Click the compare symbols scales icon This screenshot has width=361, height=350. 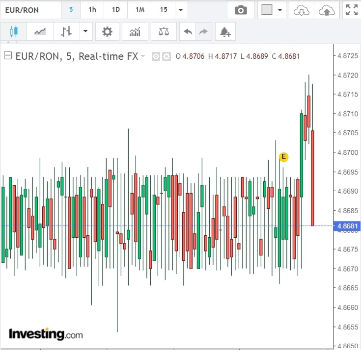(164, 32)
